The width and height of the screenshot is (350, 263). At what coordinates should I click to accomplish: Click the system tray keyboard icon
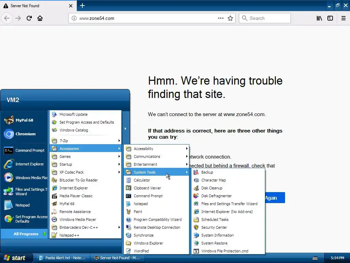coord(315,258)
